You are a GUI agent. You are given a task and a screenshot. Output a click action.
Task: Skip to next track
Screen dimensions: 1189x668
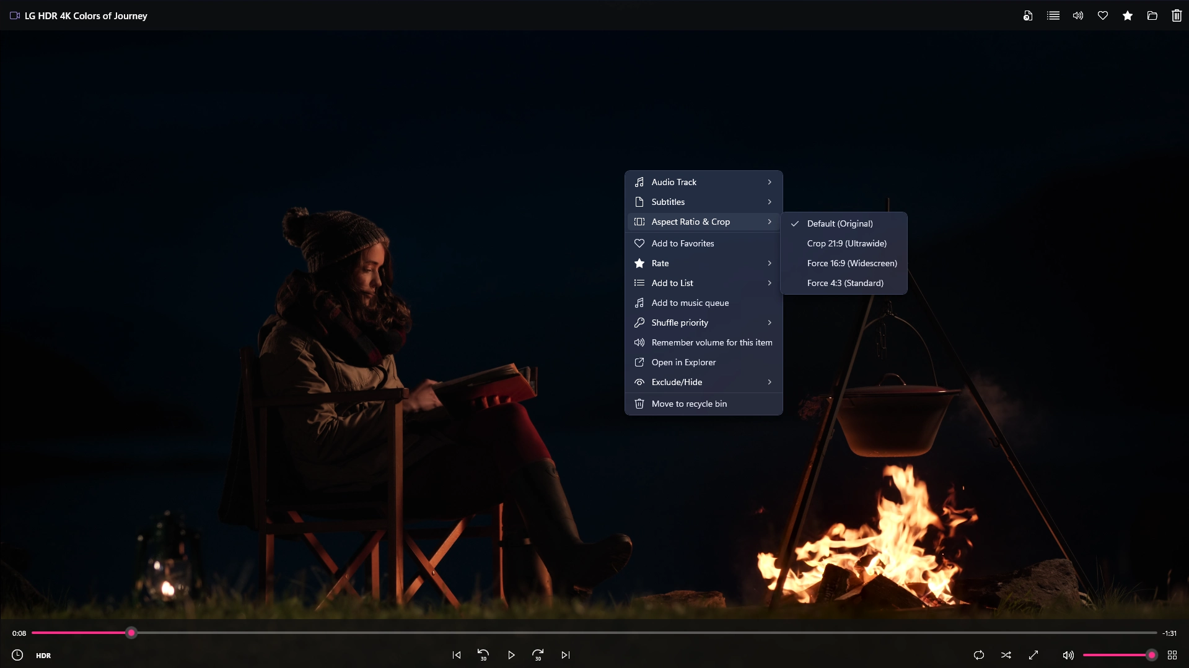click(x=566, y=655)
